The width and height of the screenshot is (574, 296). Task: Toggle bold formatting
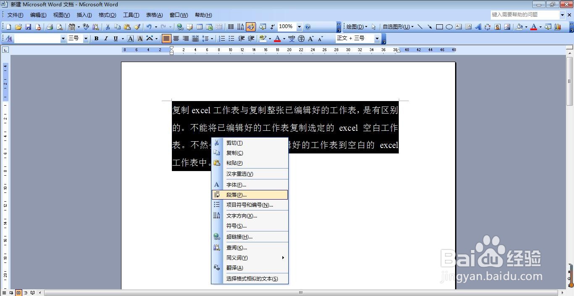click(96, 39)
